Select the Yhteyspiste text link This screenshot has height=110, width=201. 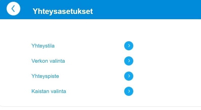click(45, 76)
